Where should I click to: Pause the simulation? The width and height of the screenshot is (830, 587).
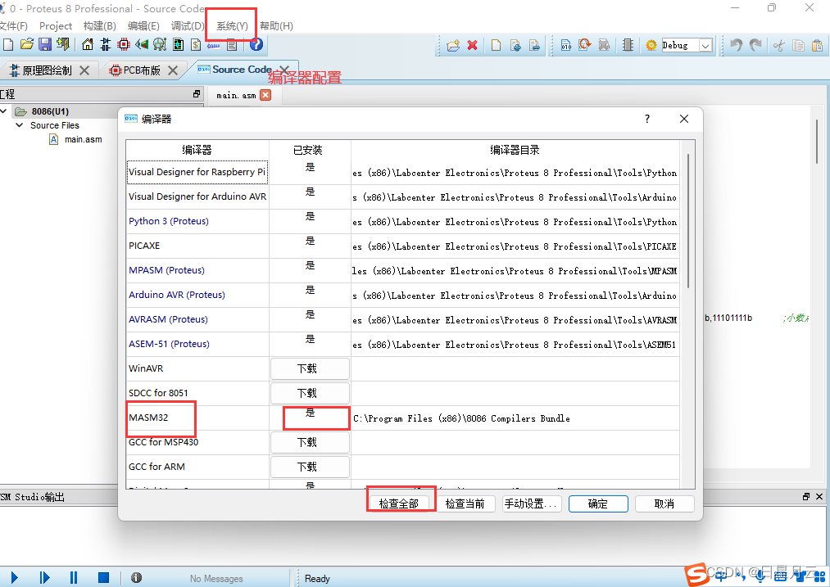[x=74, y=577]
